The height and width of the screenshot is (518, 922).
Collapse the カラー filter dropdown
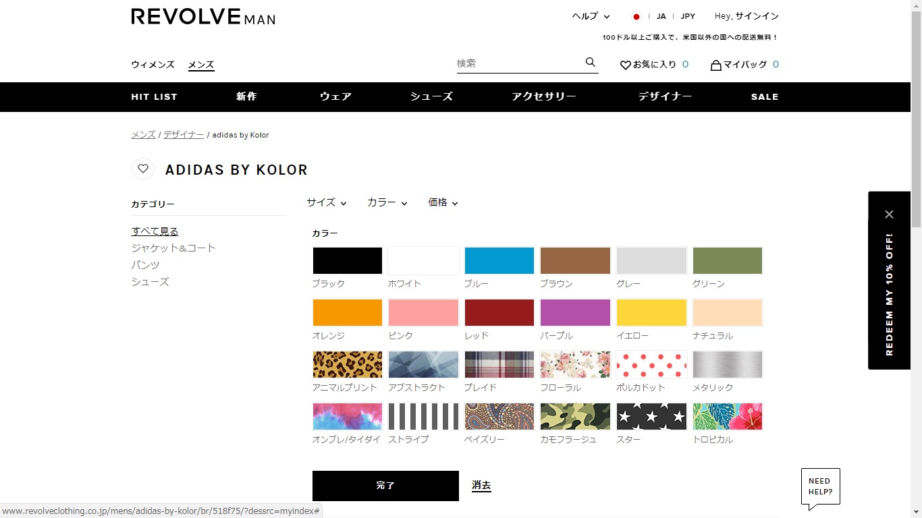click(x=387, y=202)
